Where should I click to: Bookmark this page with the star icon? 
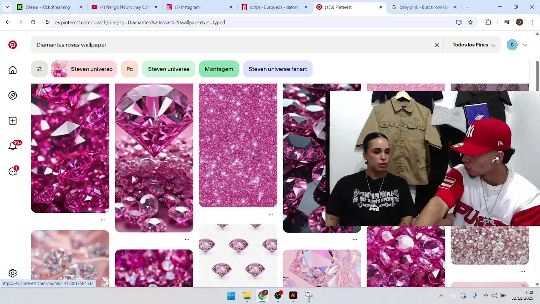click(x=470, y=22)
